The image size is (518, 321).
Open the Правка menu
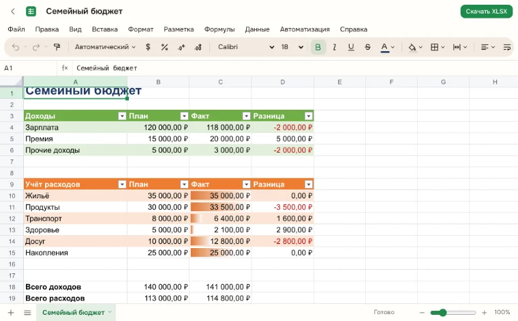coord(47,29)
